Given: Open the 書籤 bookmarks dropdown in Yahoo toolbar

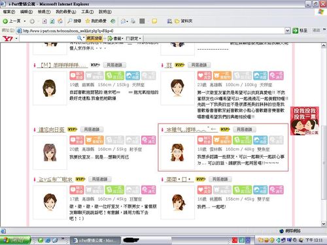Looking at the screenshot, I should coord(116,39).
